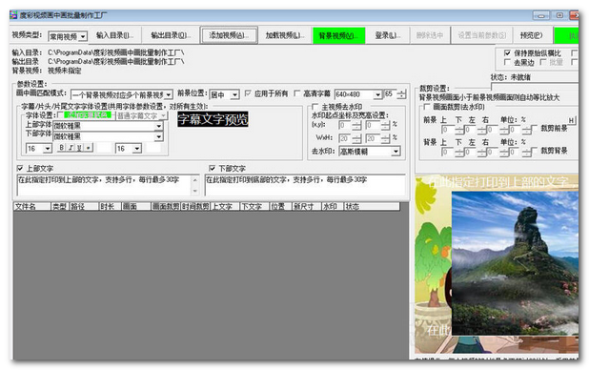Screen dimensions: 589x370
Task: Click the 文件名 column header
Action: coord(32,206)
